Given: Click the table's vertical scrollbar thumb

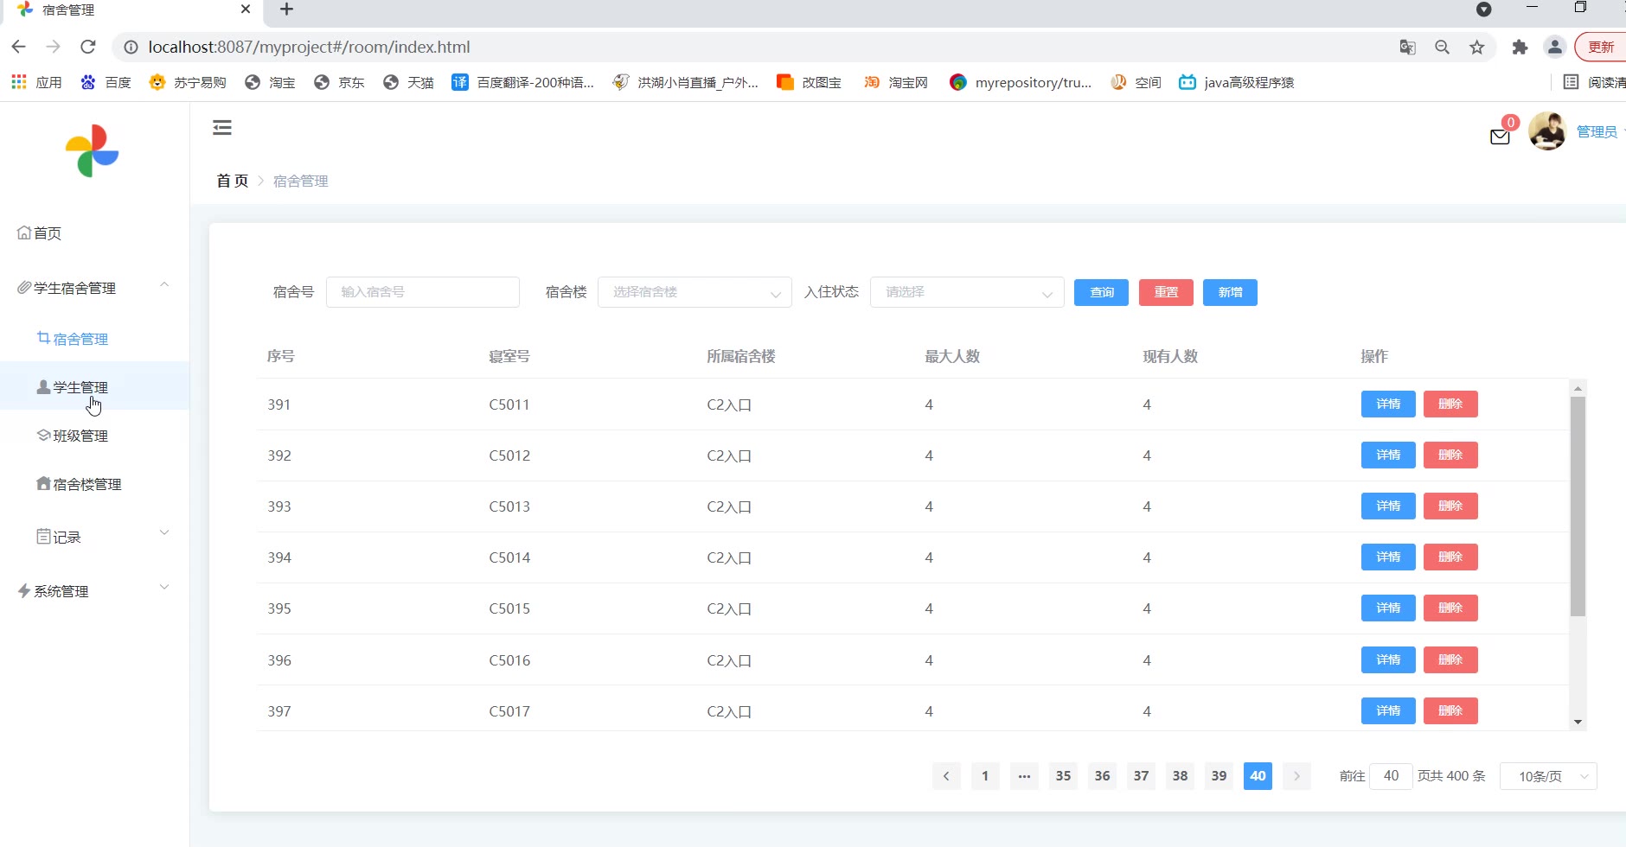Looking at the screenshot, I should [x=1578, y=506].
